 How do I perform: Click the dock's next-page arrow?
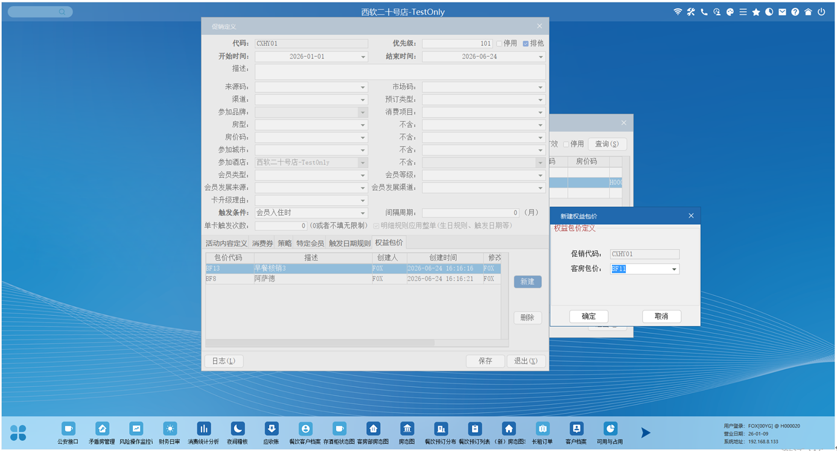[x=646, y=432]
